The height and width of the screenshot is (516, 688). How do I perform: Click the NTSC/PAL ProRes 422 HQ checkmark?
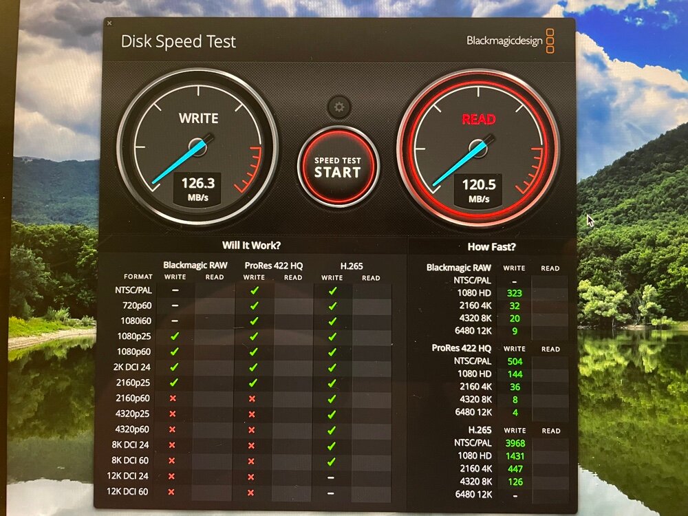click(x=254, y=290)
